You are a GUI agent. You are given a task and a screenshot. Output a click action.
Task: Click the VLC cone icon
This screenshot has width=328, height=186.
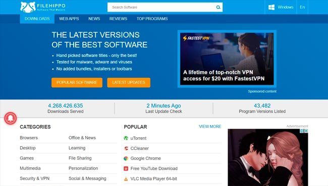[x=126, y=178]
